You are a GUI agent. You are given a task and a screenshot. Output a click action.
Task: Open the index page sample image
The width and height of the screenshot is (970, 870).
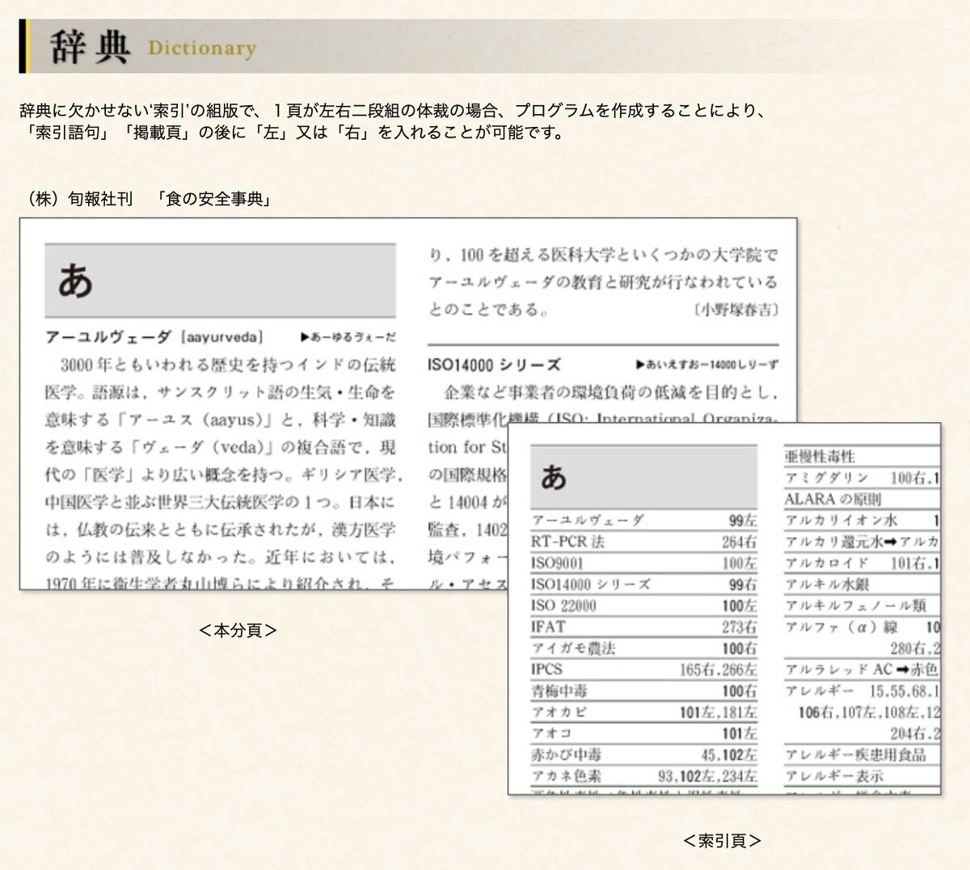click(723, 608)
